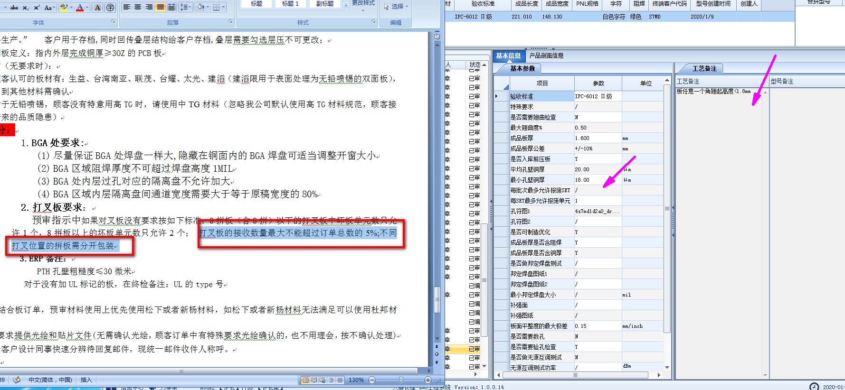The width and height of the screenshot is (845, 390).
Task: Open Font dialog launcher
Action: point(113,22)
